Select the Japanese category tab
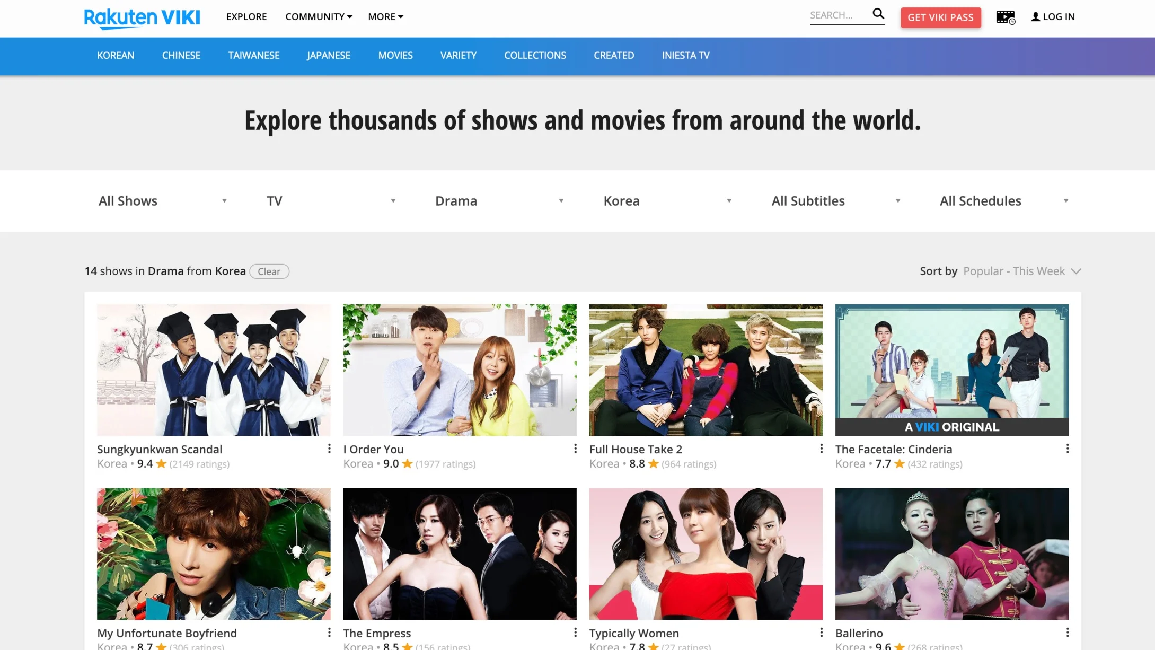This screenshot has width=1155, height=650. coord(329,56)
